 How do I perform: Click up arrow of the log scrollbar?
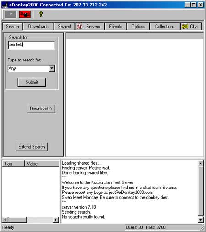click(x=201, y=164)
